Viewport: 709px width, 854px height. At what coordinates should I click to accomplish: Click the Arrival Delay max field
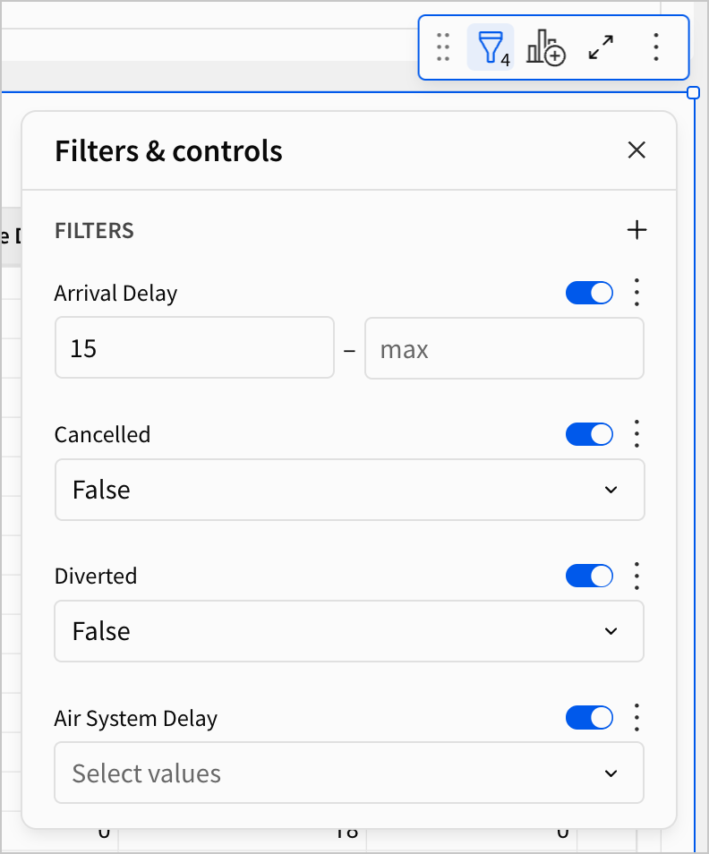coord(504,348)
